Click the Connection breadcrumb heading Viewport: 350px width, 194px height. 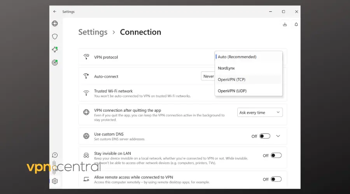point(140,32)
